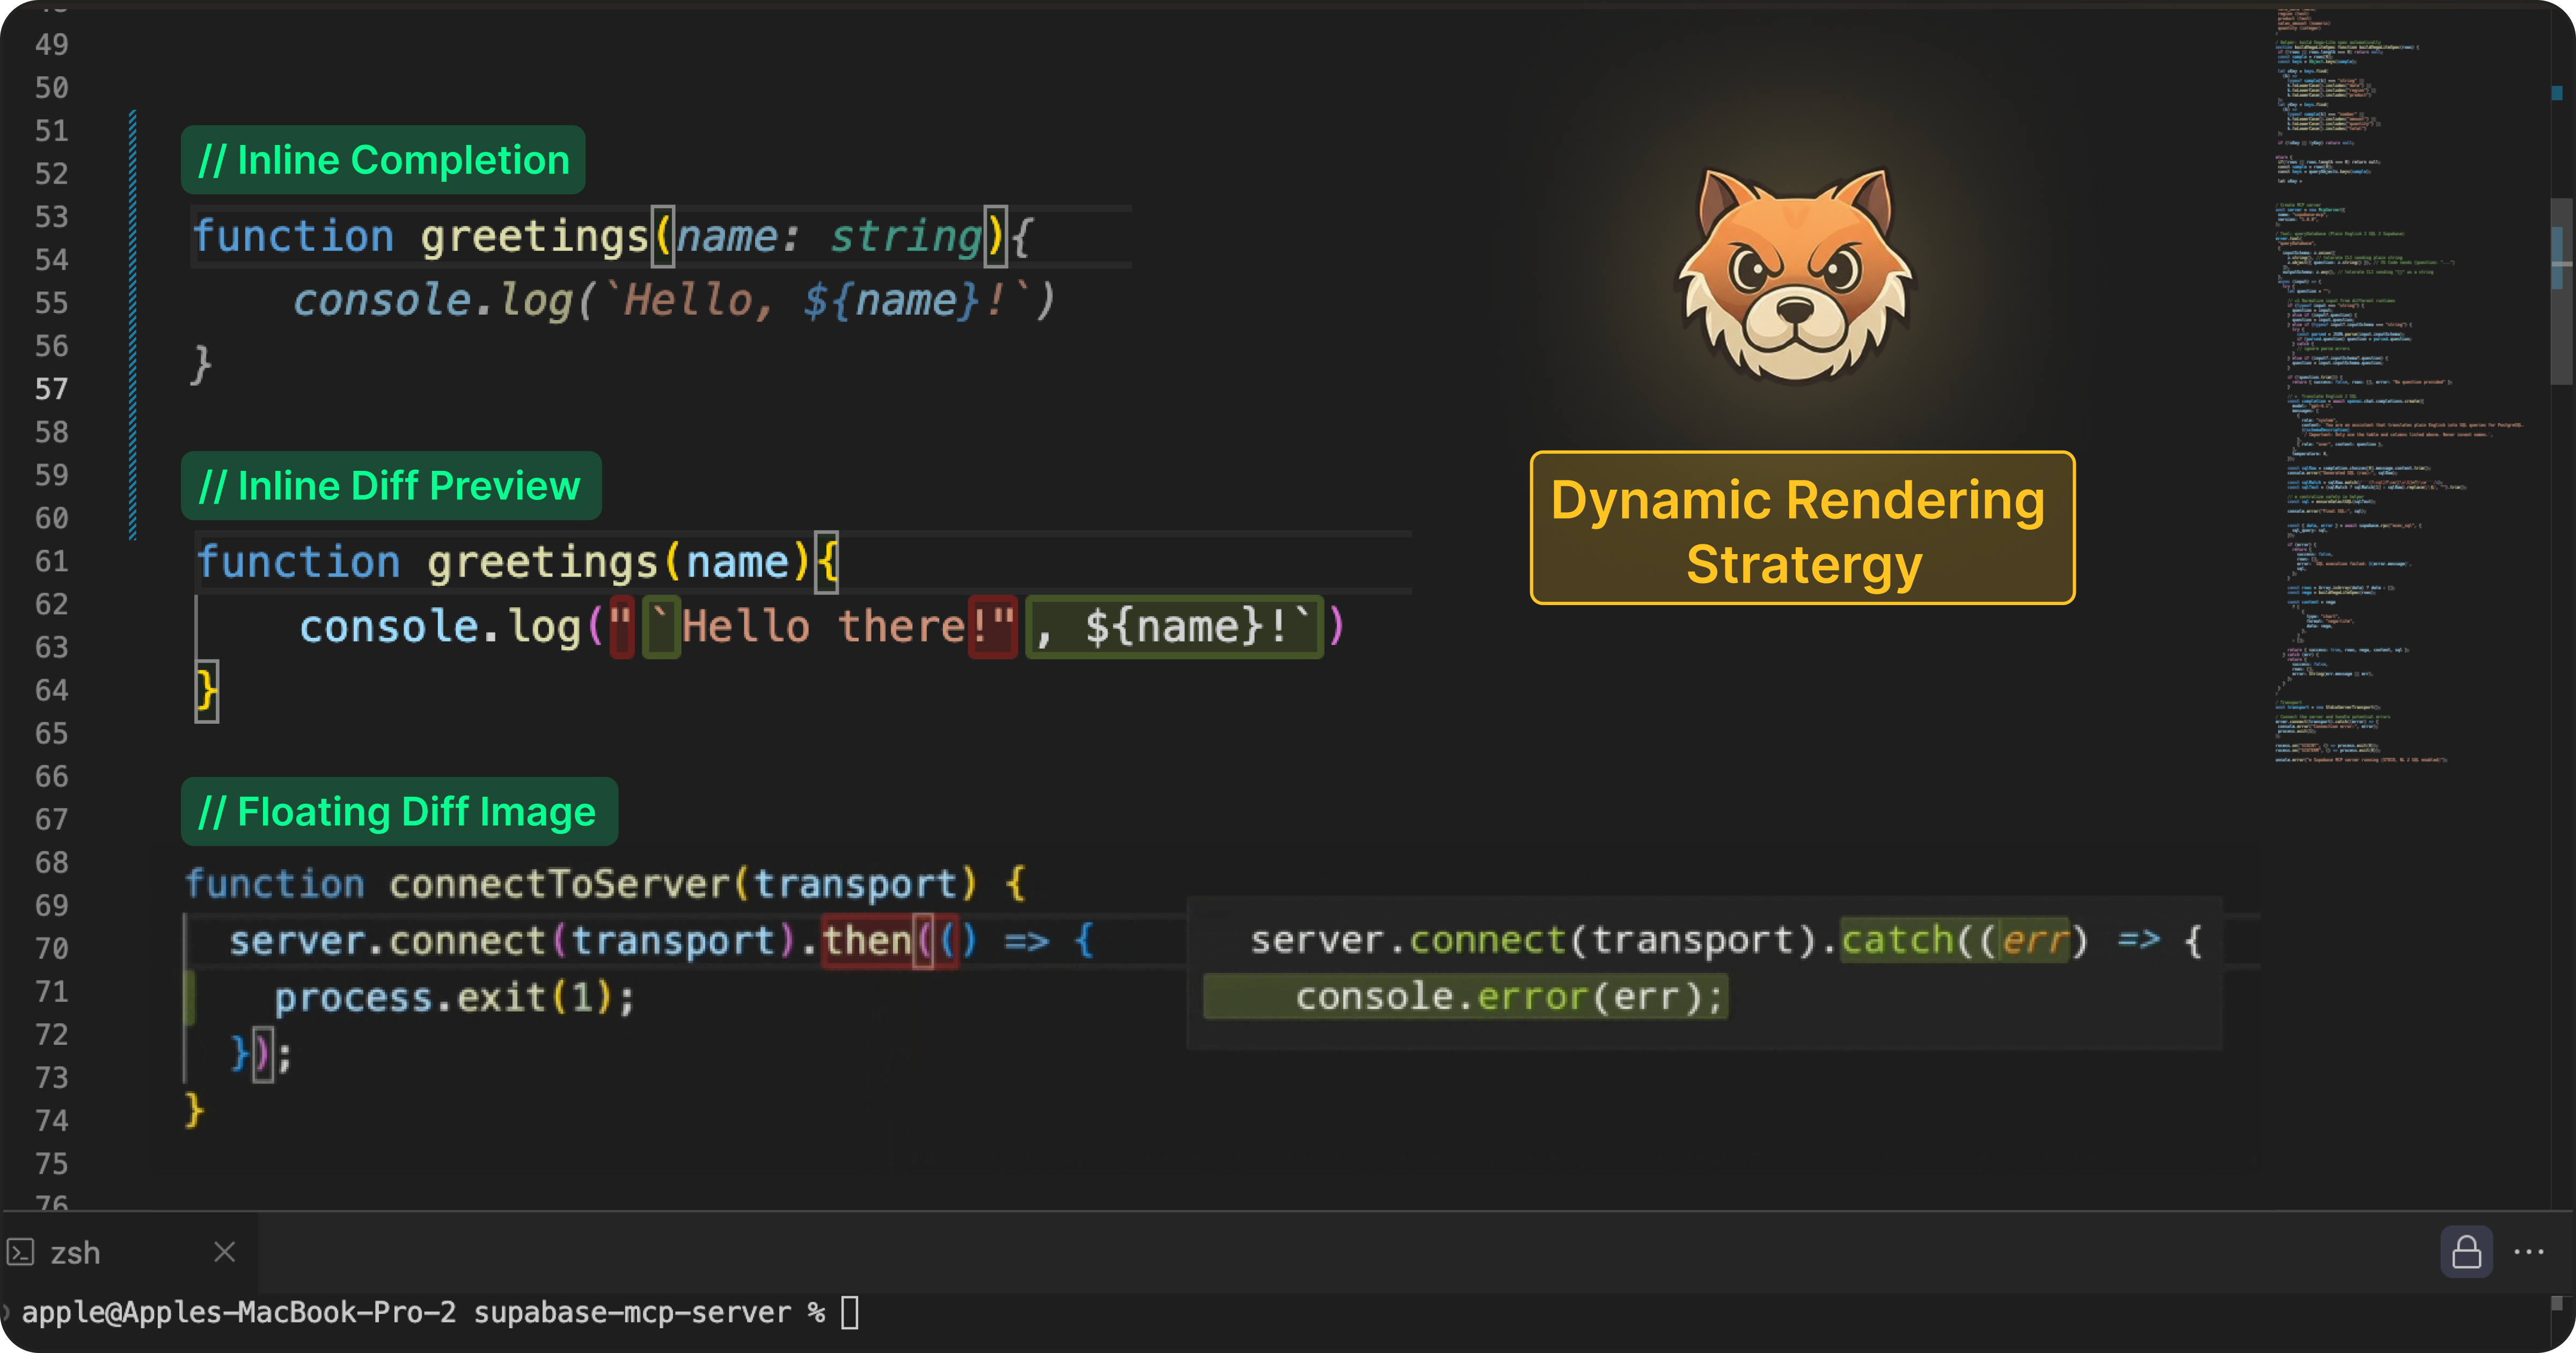The image size is (2576, 1353).
Task: Click line number 70 in gutter
Action: 51,948
